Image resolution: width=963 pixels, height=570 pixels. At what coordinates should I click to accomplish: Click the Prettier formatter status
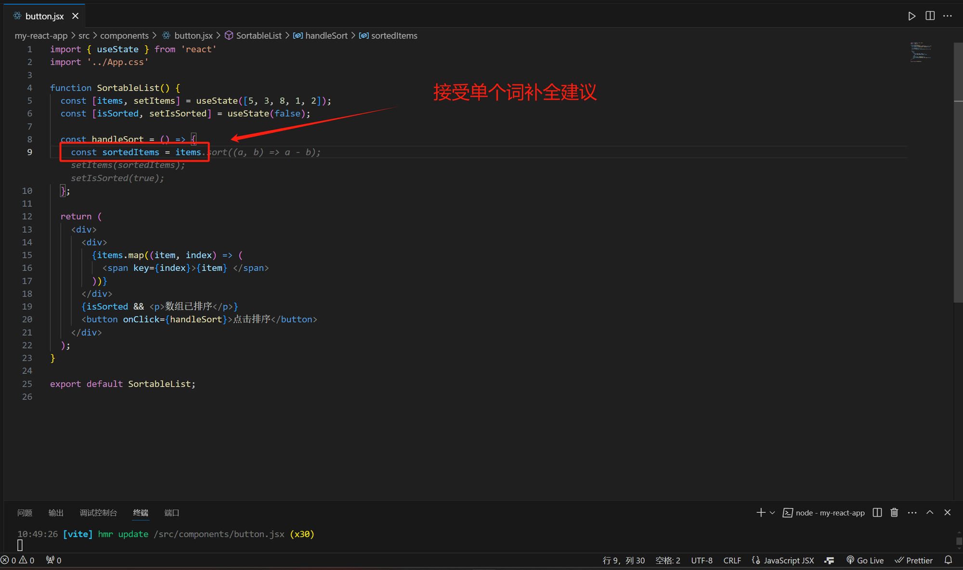[914, 560]
